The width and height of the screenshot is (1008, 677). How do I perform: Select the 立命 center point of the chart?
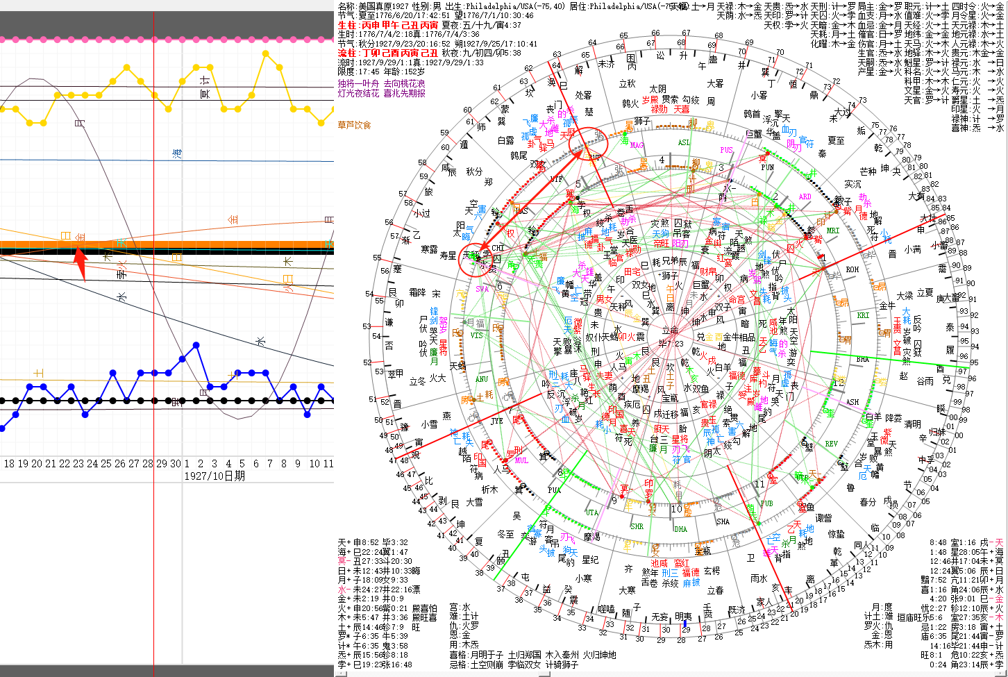point(671,331)
